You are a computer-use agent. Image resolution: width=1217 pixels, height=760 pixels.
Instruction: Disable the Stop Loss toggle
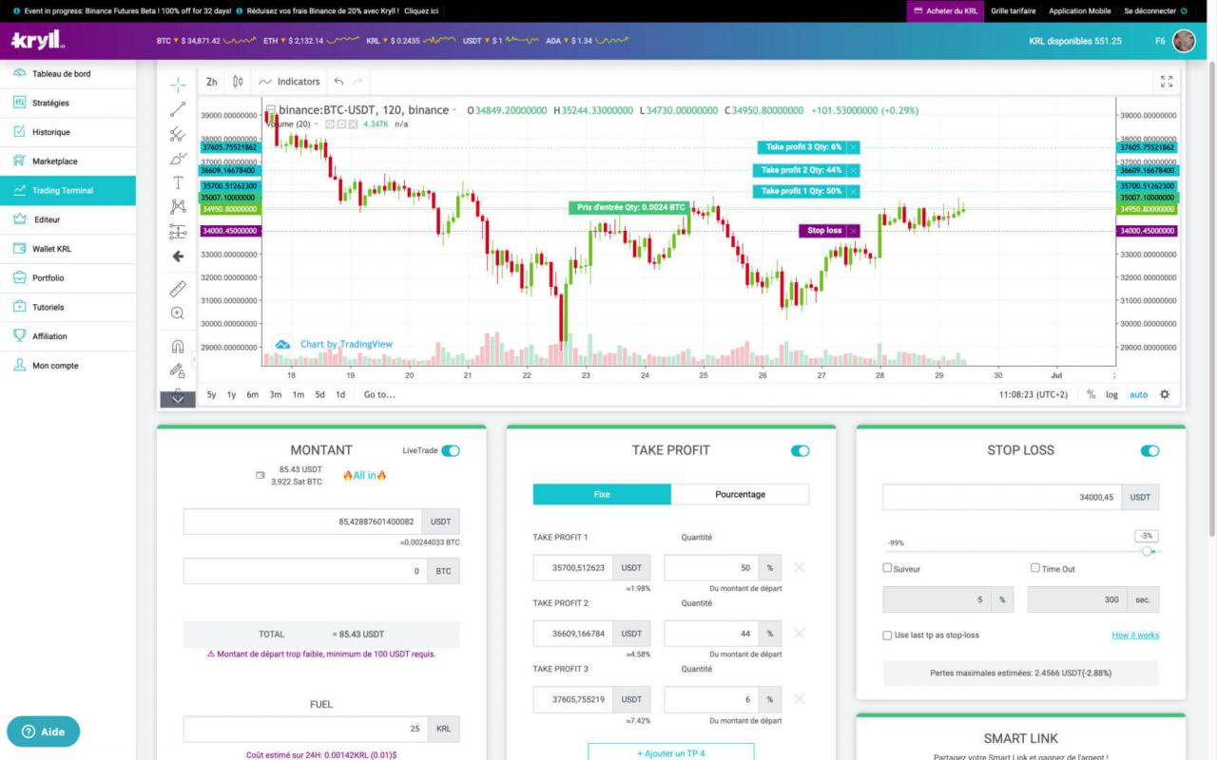[x=1149, y=450]
